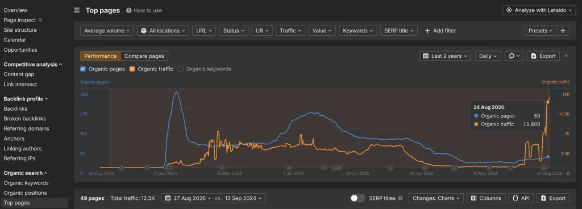Image resolution: width=582 pixels, height=209 pixels.
Task: Open Columns settings with grid icon
Action: coord(487,198)
